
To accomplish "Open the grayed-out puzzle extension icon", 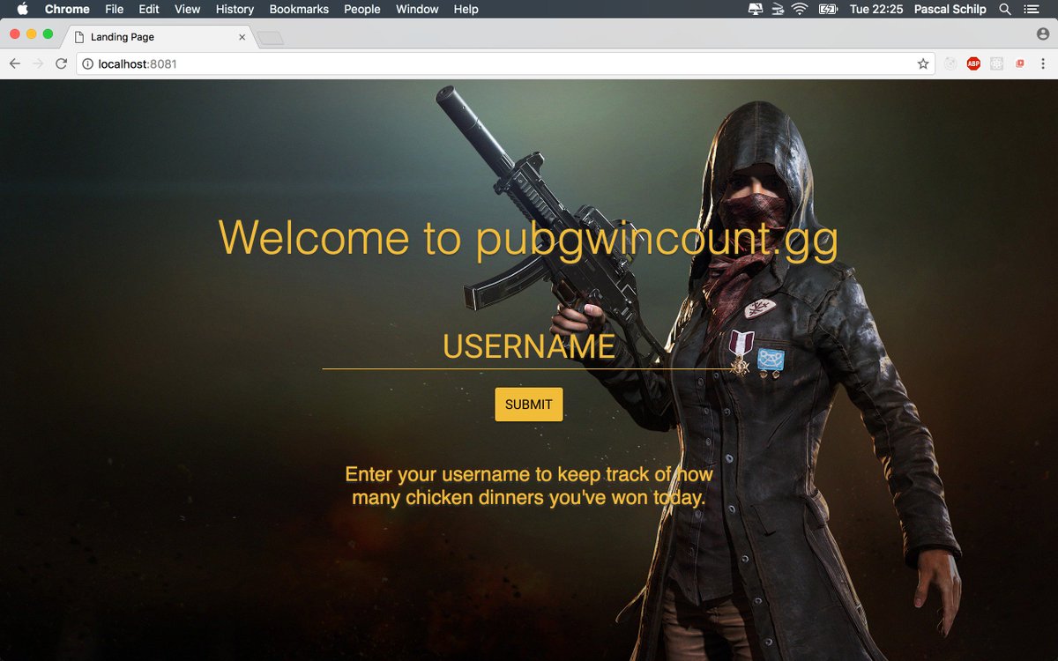I will coord(996,63).
